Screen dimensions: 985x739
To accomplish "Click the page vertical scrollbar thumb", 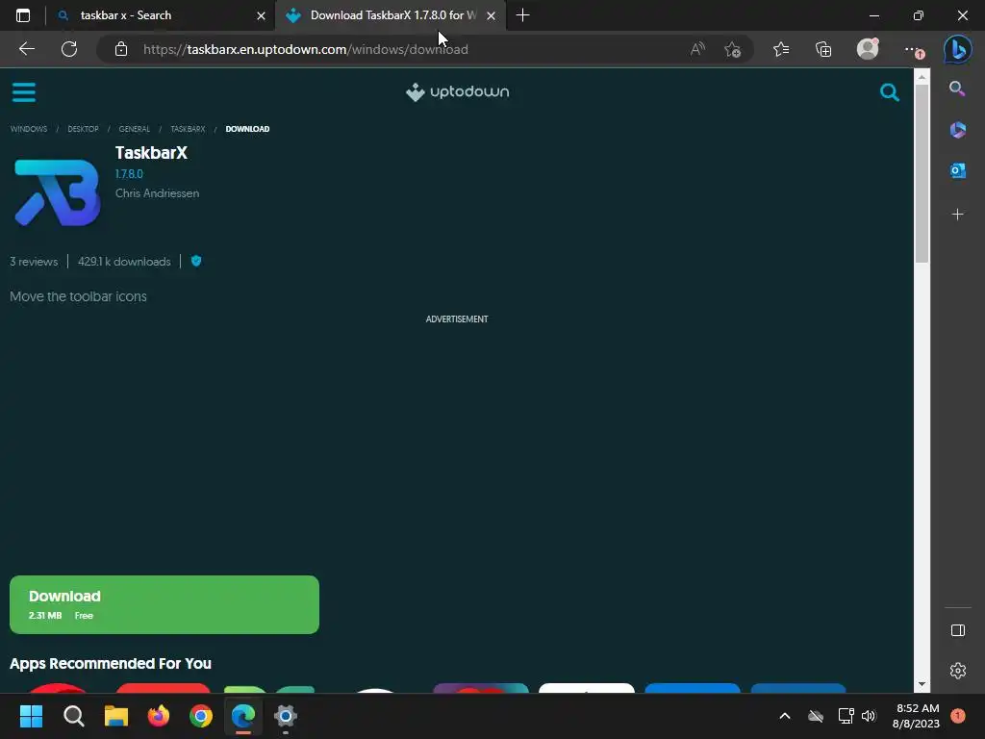I will (x=922, y=173).
